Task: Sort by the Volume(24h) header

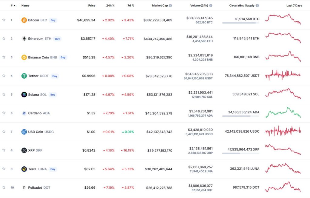Action: coord(199,5)
